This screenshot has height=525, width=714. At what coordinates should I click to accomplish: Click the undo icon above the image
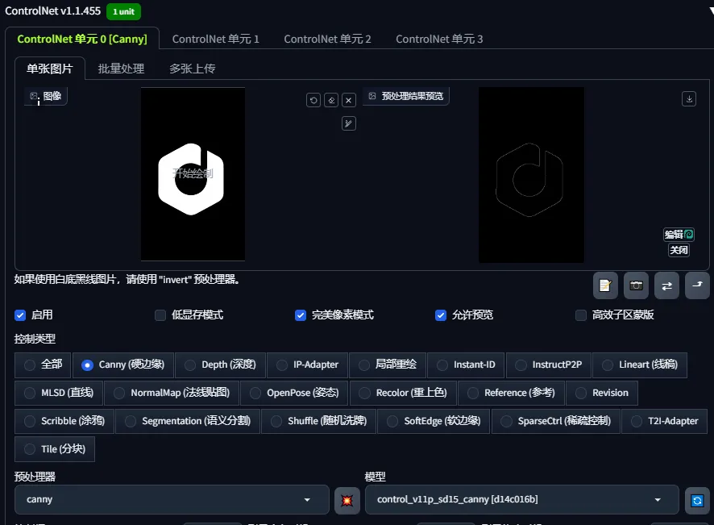pos(313,100)
